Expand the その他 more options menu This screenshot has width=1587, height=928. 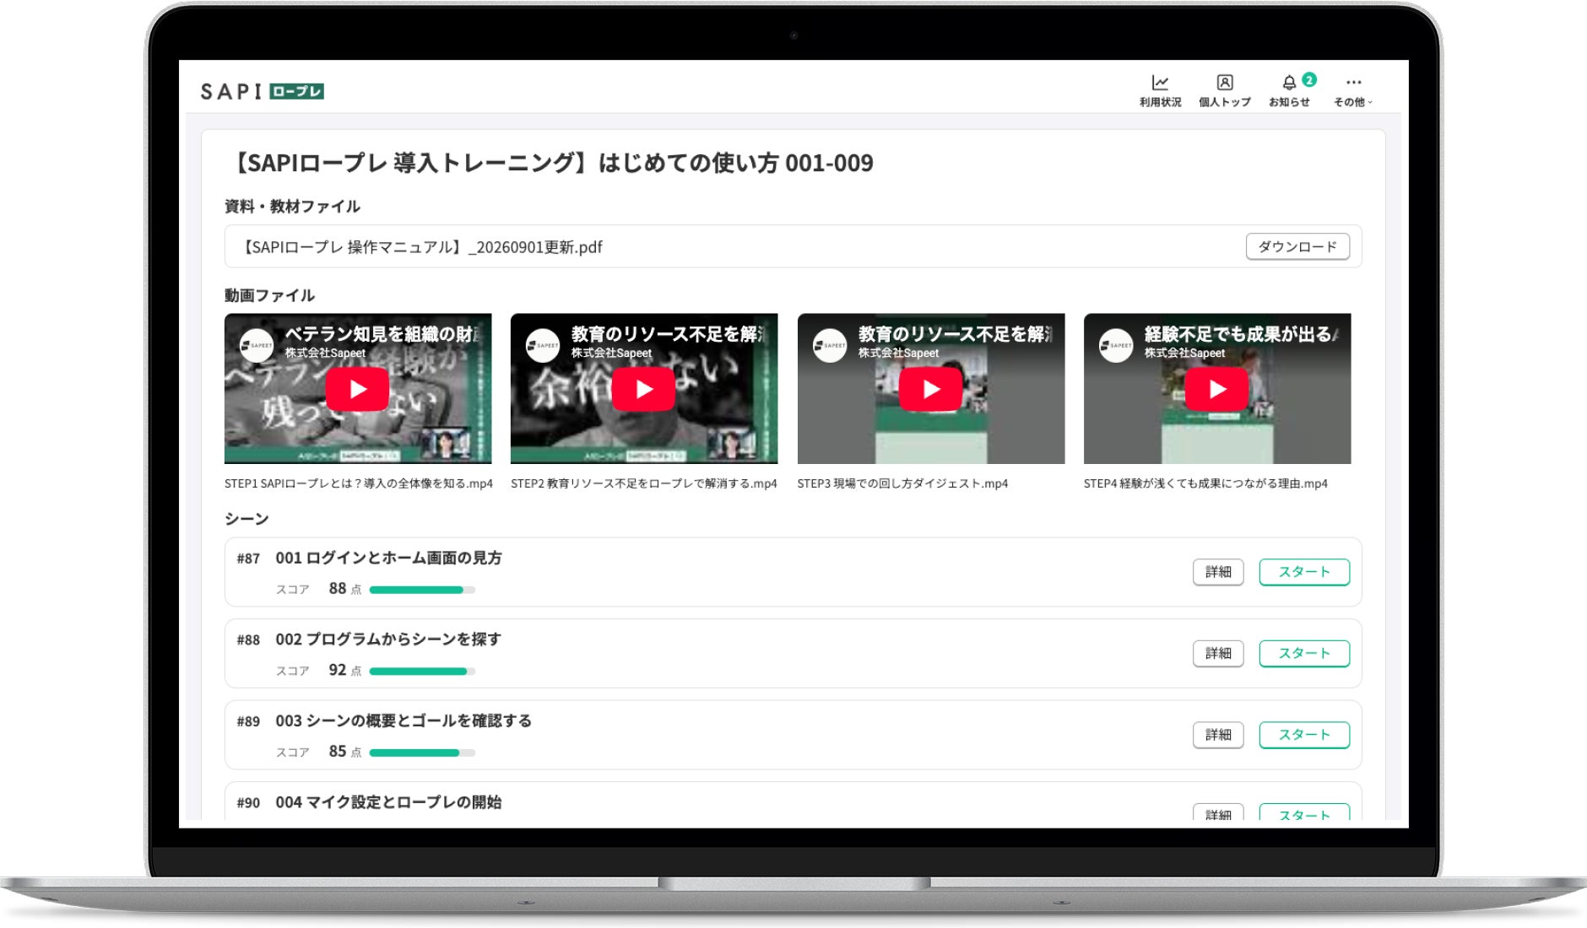click(x=1353, y=90)
